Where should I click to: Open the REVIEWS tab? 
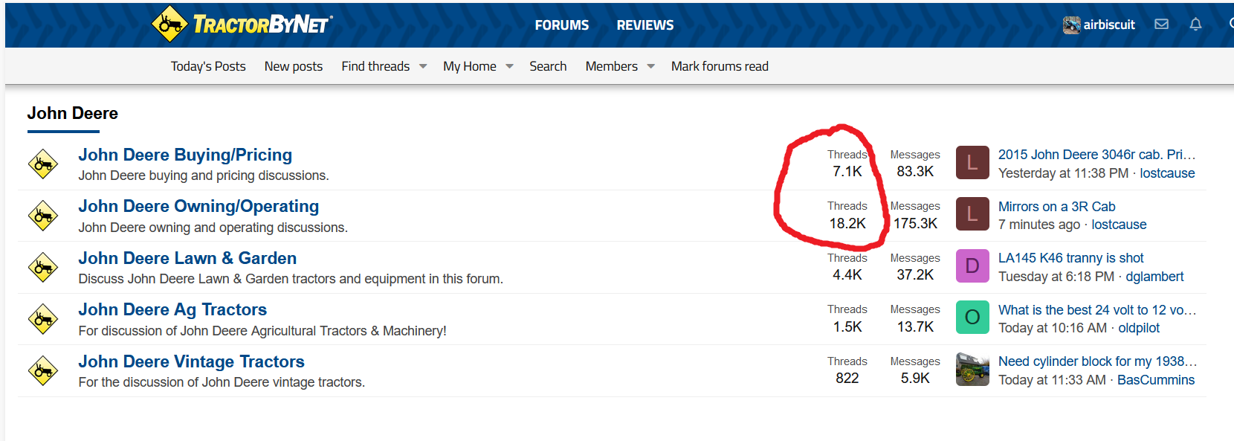click(645, 25)
